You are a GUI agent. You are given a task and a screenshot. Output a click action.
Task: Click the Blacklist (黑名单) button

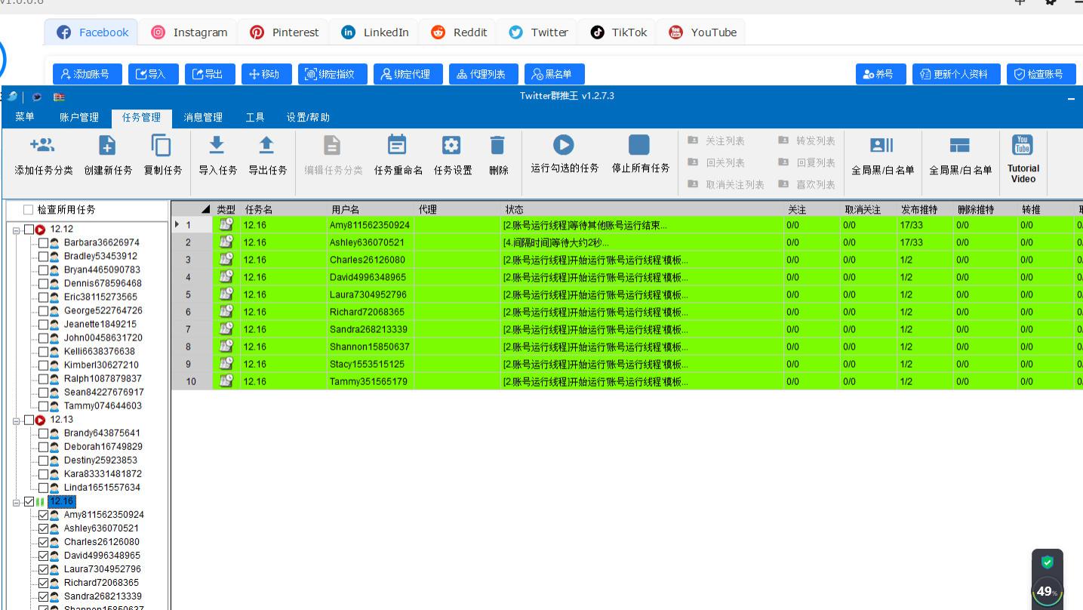555,74
